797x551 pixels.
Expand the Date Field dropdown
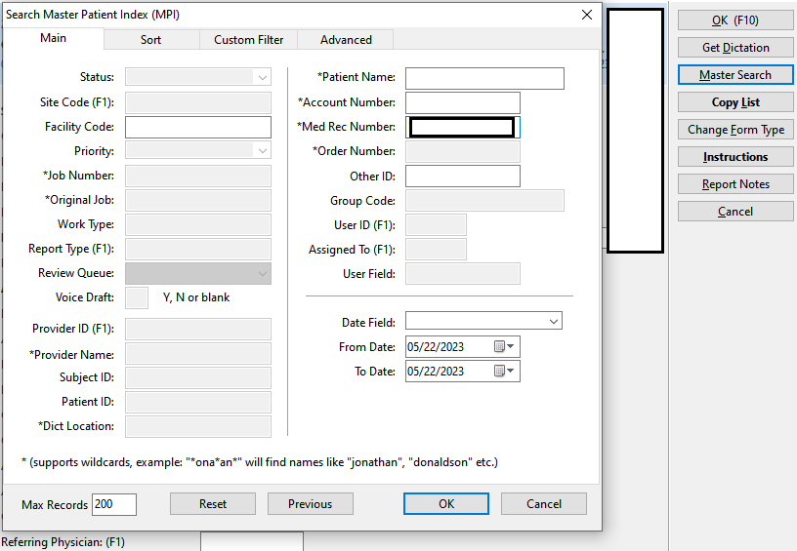[554, 321]
